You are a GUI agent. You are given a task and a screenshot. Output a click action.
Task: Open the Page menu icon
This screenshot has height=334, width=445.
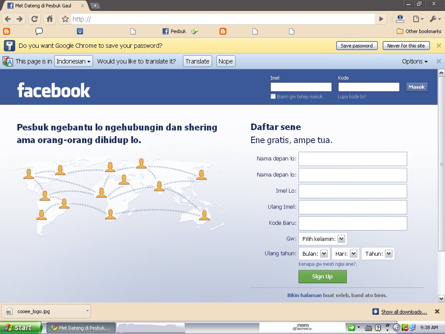point(418,19)
